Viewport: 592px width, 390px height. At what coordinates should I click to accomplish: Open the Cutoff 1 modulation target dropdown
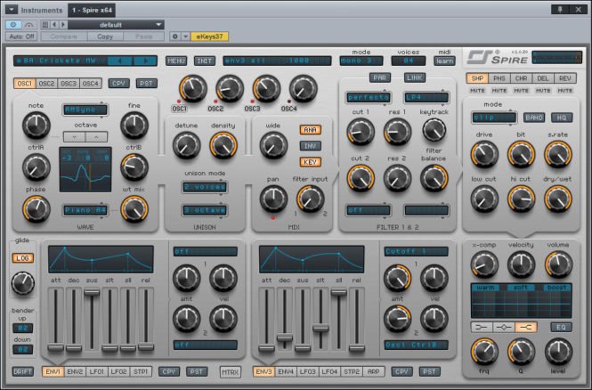coord(416,251)
